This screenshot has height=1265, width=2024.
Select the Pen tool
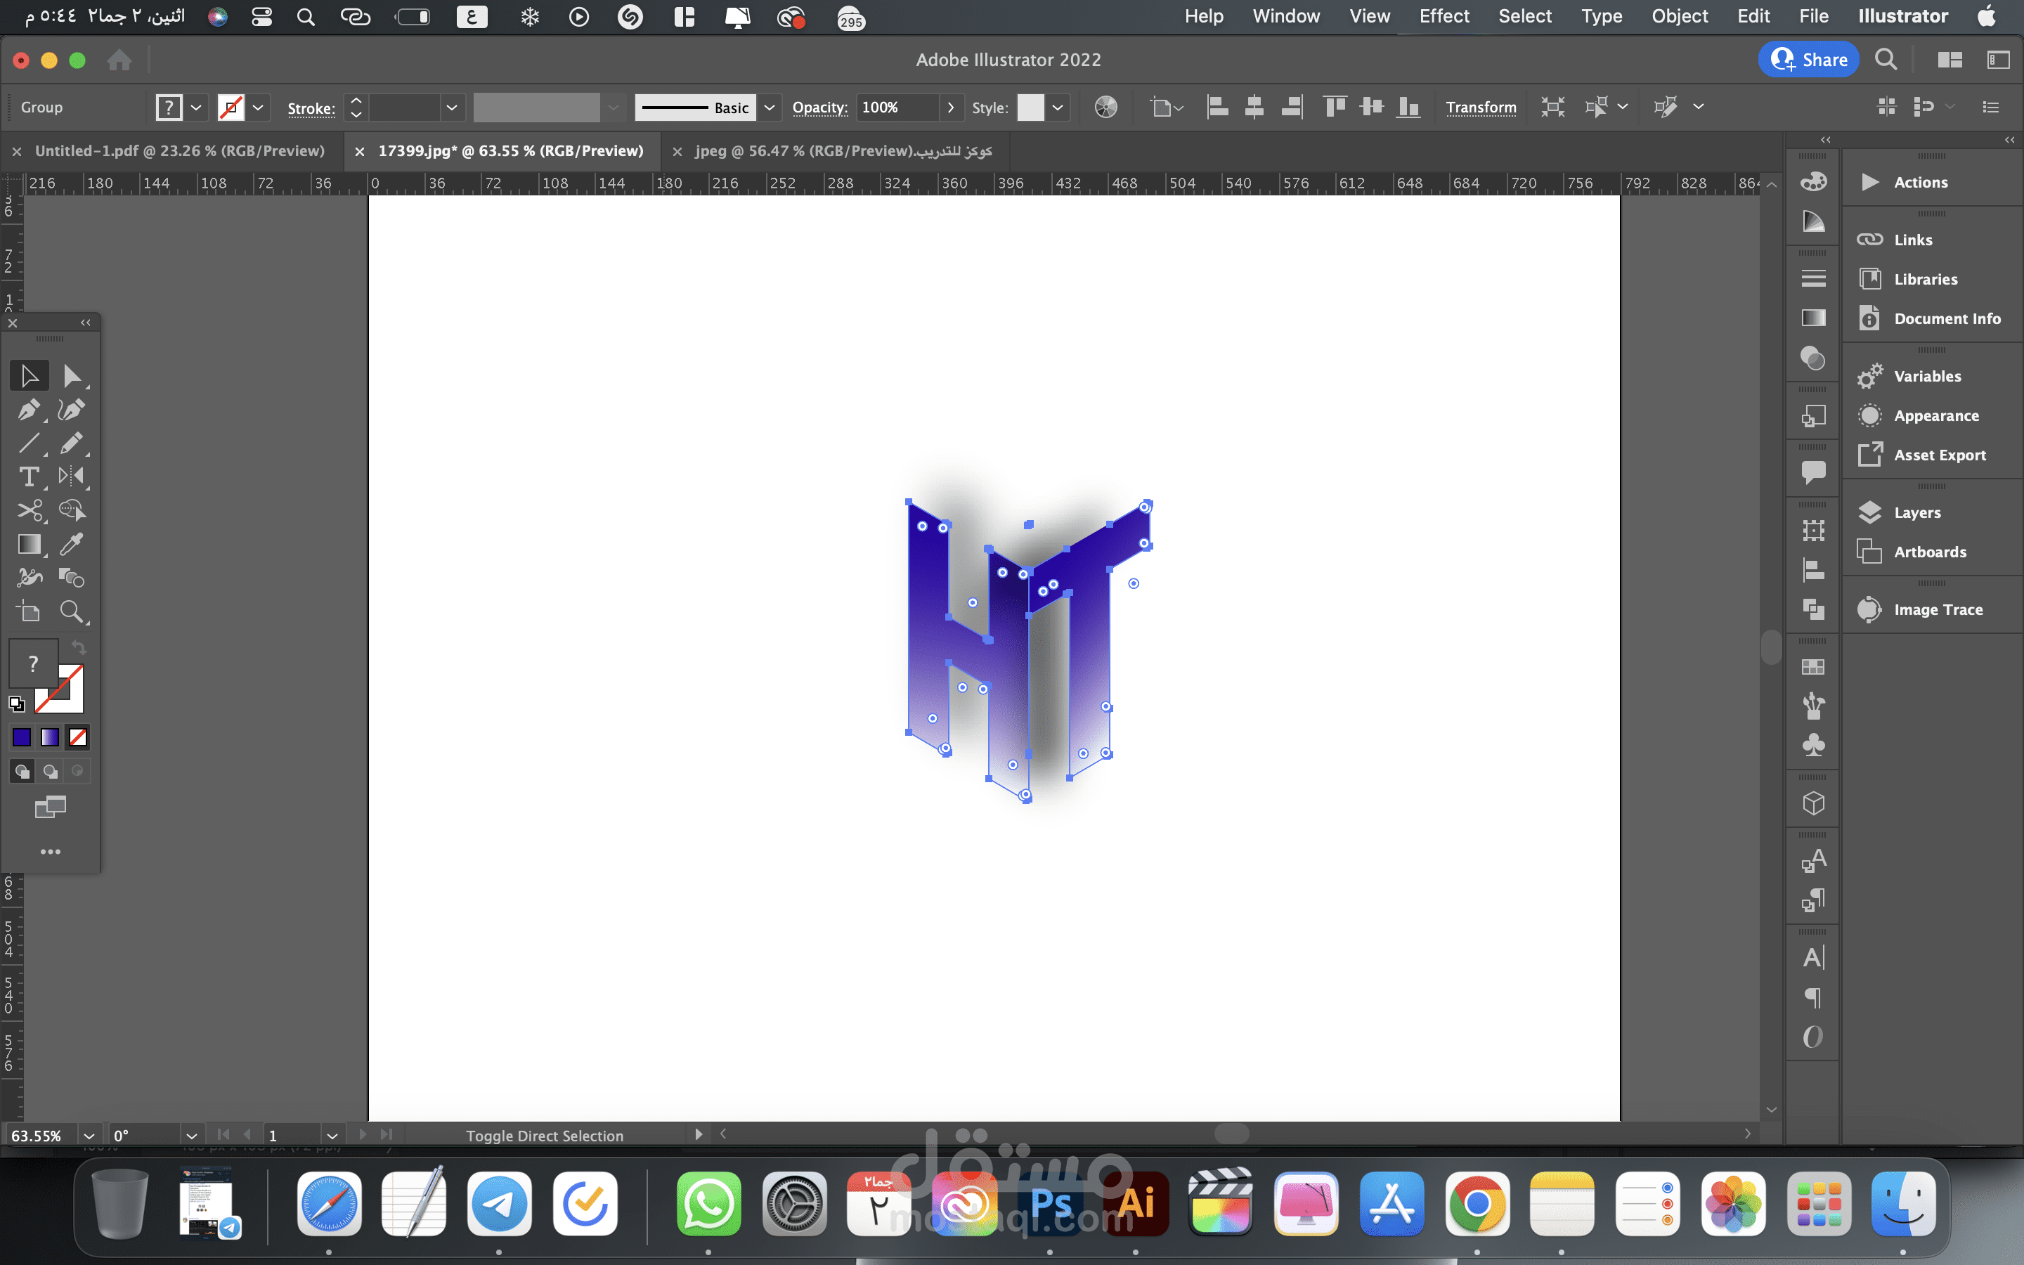tap(28, 410)
